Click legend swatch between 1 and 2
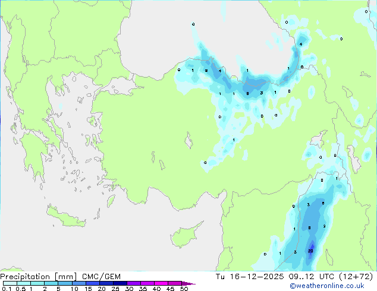 tap(37, 283)
